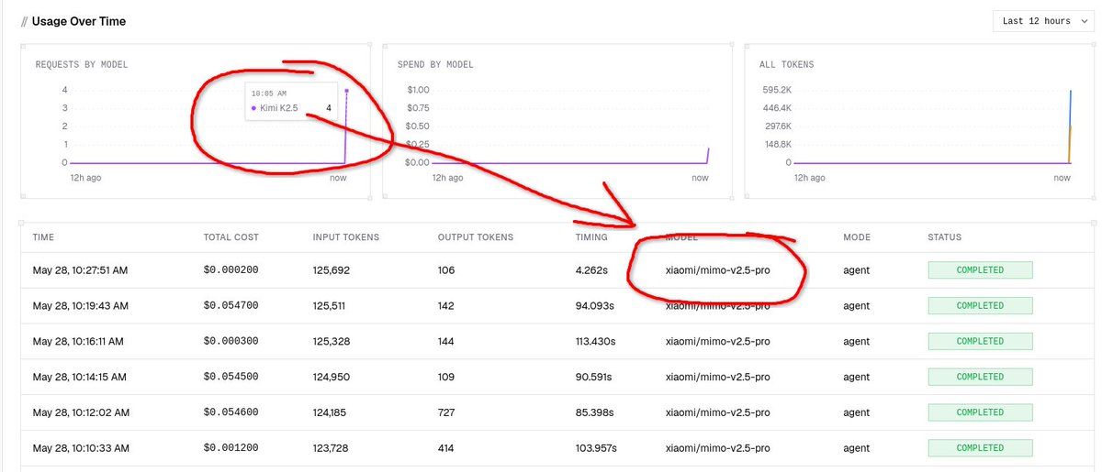The width and height of the screenshot is (1102, 472).
Task: Select the May 28, 10:27:51 AM time cell
Action: 81,270
